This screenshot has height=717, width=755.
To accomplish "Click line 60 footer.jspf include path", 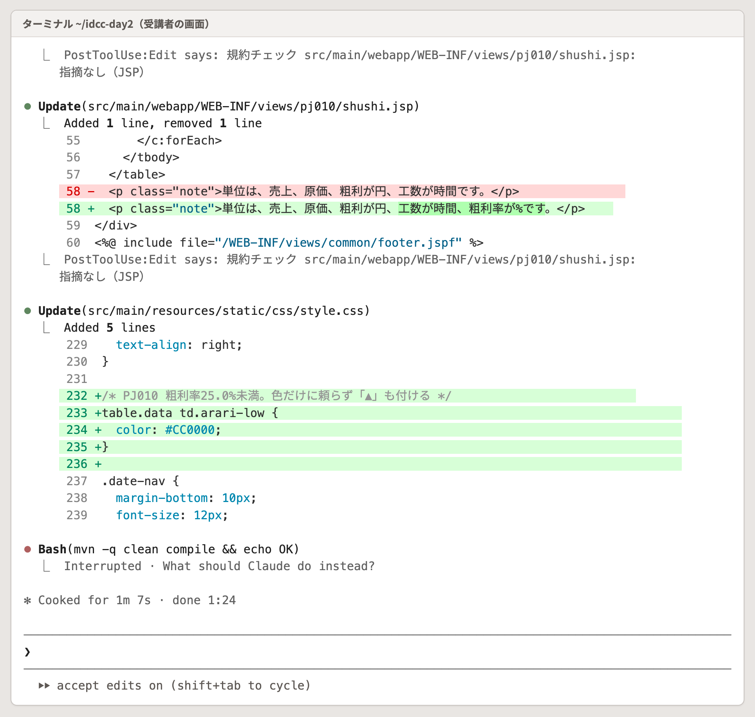I will (339, 243).
